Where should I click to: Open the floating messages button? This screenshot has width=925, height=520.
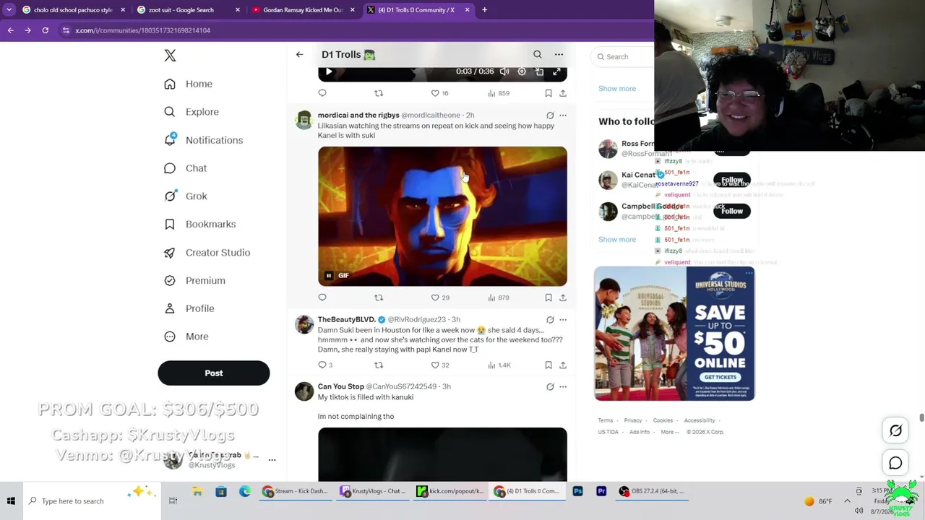(895, 463)
